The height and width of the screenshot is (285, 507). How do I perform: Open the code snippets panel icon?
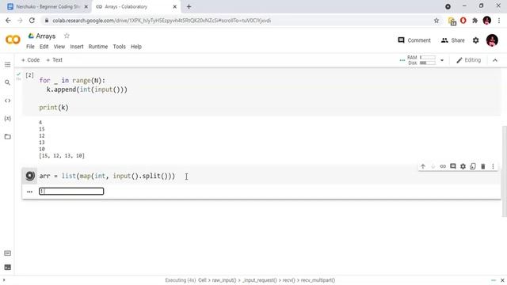[x=7, y=101]
